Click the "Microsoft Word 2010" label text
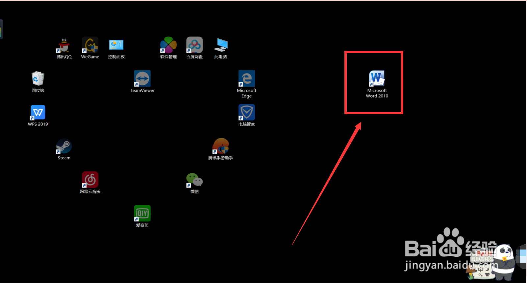 (377, 93)
